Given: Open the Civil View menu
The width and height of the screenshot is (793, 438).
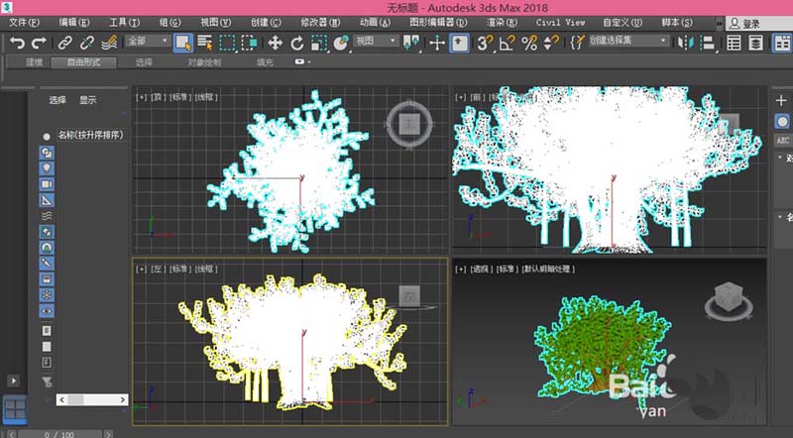Looking at the screenshot, I should pyautogui.click(x=560, y=22).
